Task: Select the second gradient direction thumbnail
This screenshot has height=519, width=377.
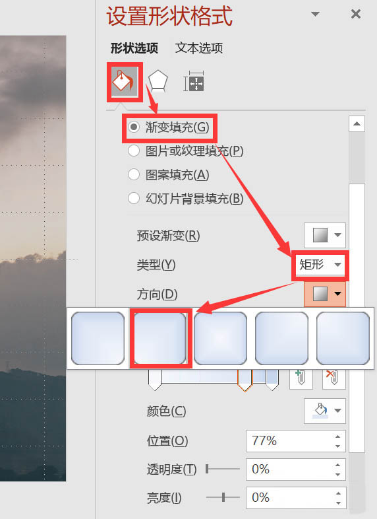Action: 159,338
